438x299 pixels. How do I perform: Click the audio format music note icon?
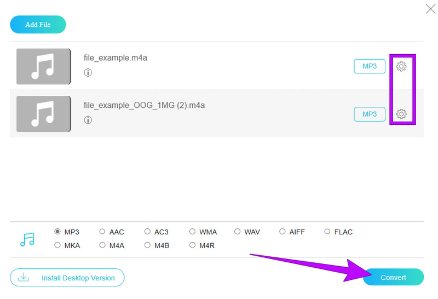(27, 239)
